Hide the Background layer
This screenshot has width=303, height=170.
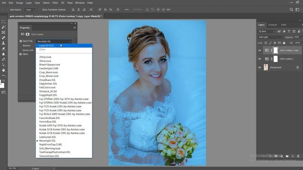[260, 68]
